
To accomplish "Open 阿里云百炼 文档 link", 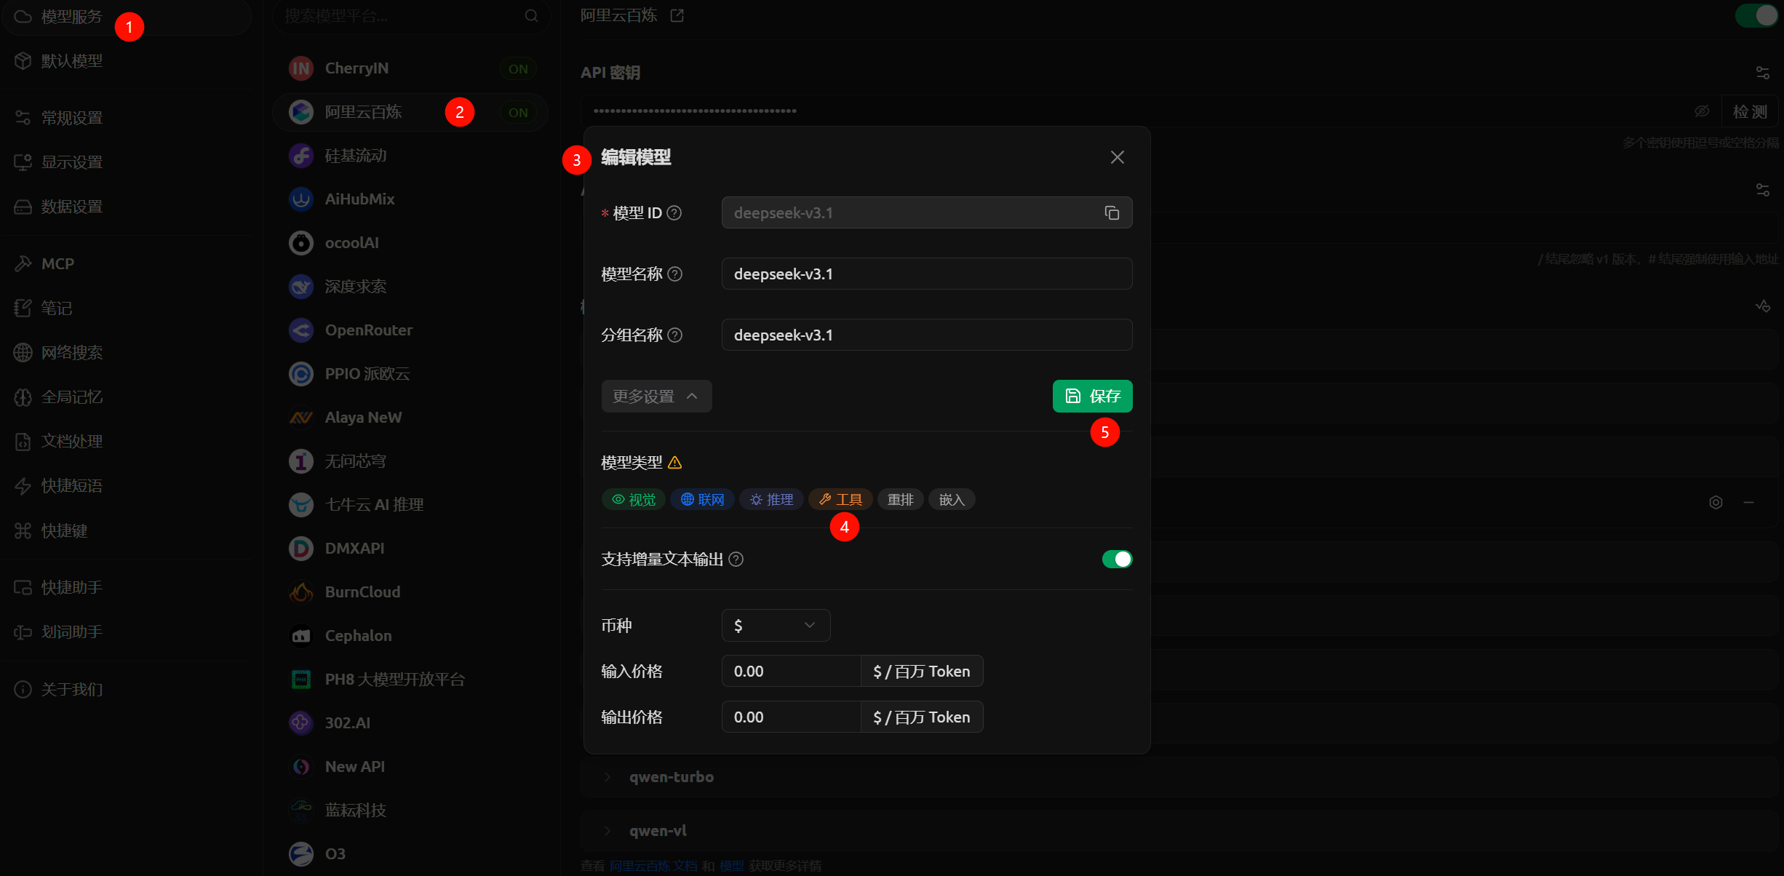I will (653, 866).
